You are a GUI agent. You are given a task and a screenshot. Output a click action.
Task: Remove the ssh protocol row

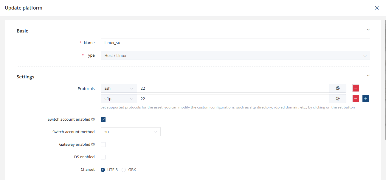click(x=356, y=88)
